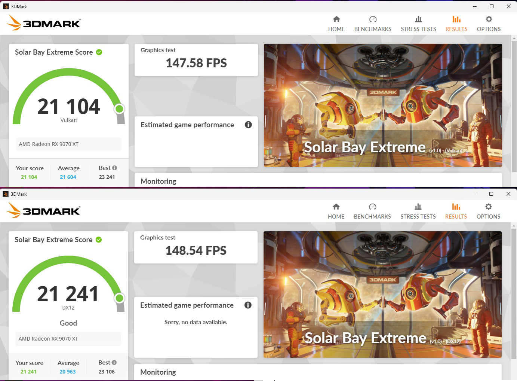Click info icon beside Best score 23 241
This screenshot has width=517, height=381.
click(114, 168)
